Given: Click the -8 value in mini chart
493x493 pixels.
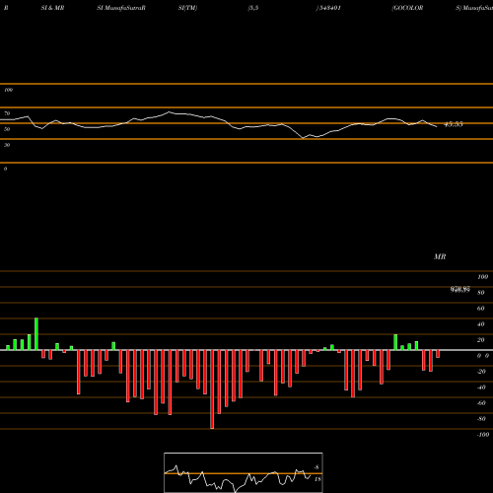Looking at the screenshot, I should click(317, 467).
